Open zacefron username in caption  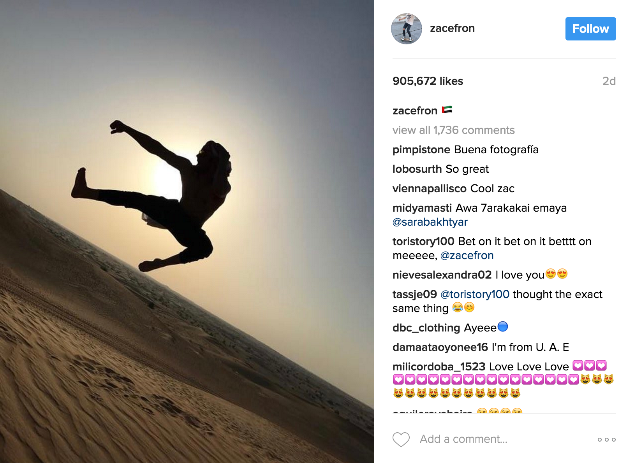click(415, 110)
